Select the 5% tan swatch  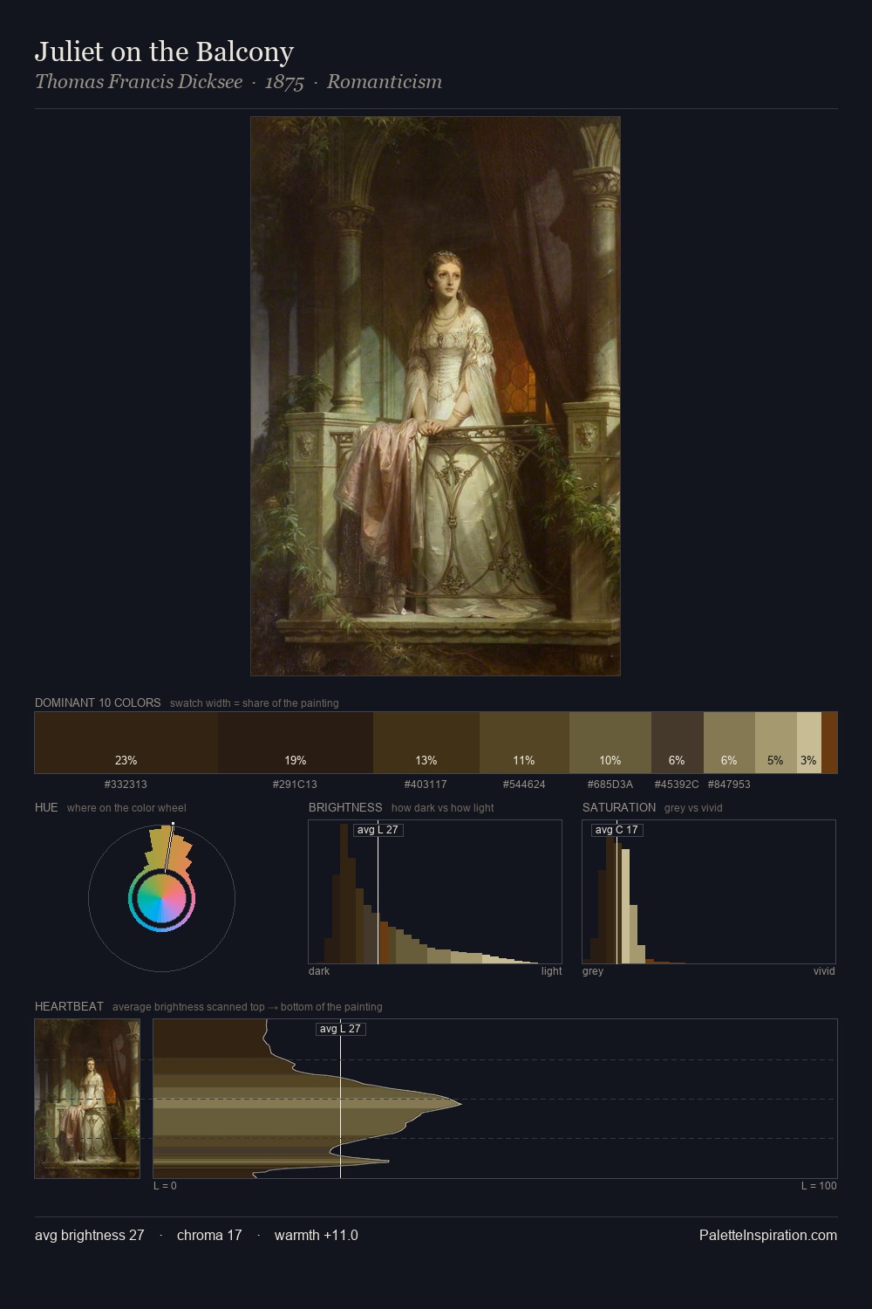[x=776, y=743]
